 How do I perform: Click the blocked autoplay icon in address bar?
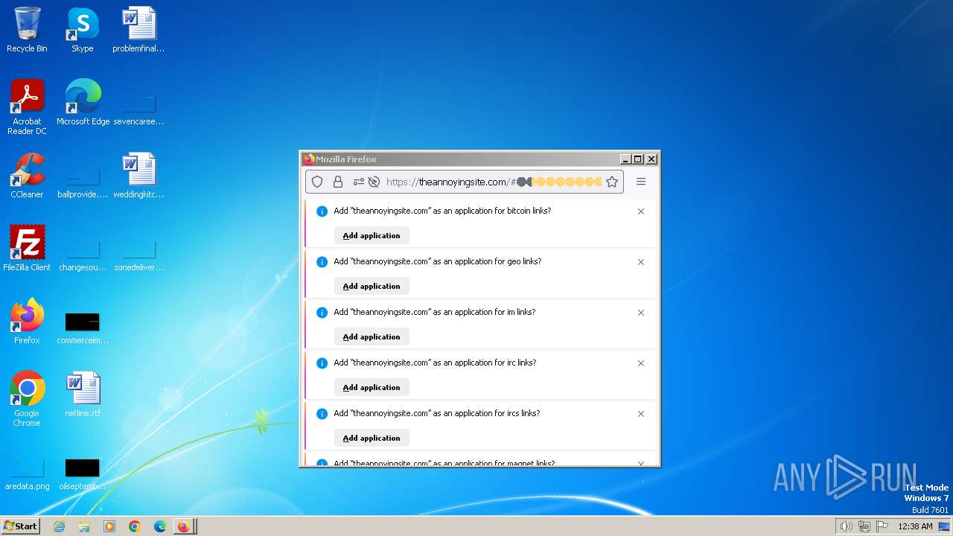374,182
